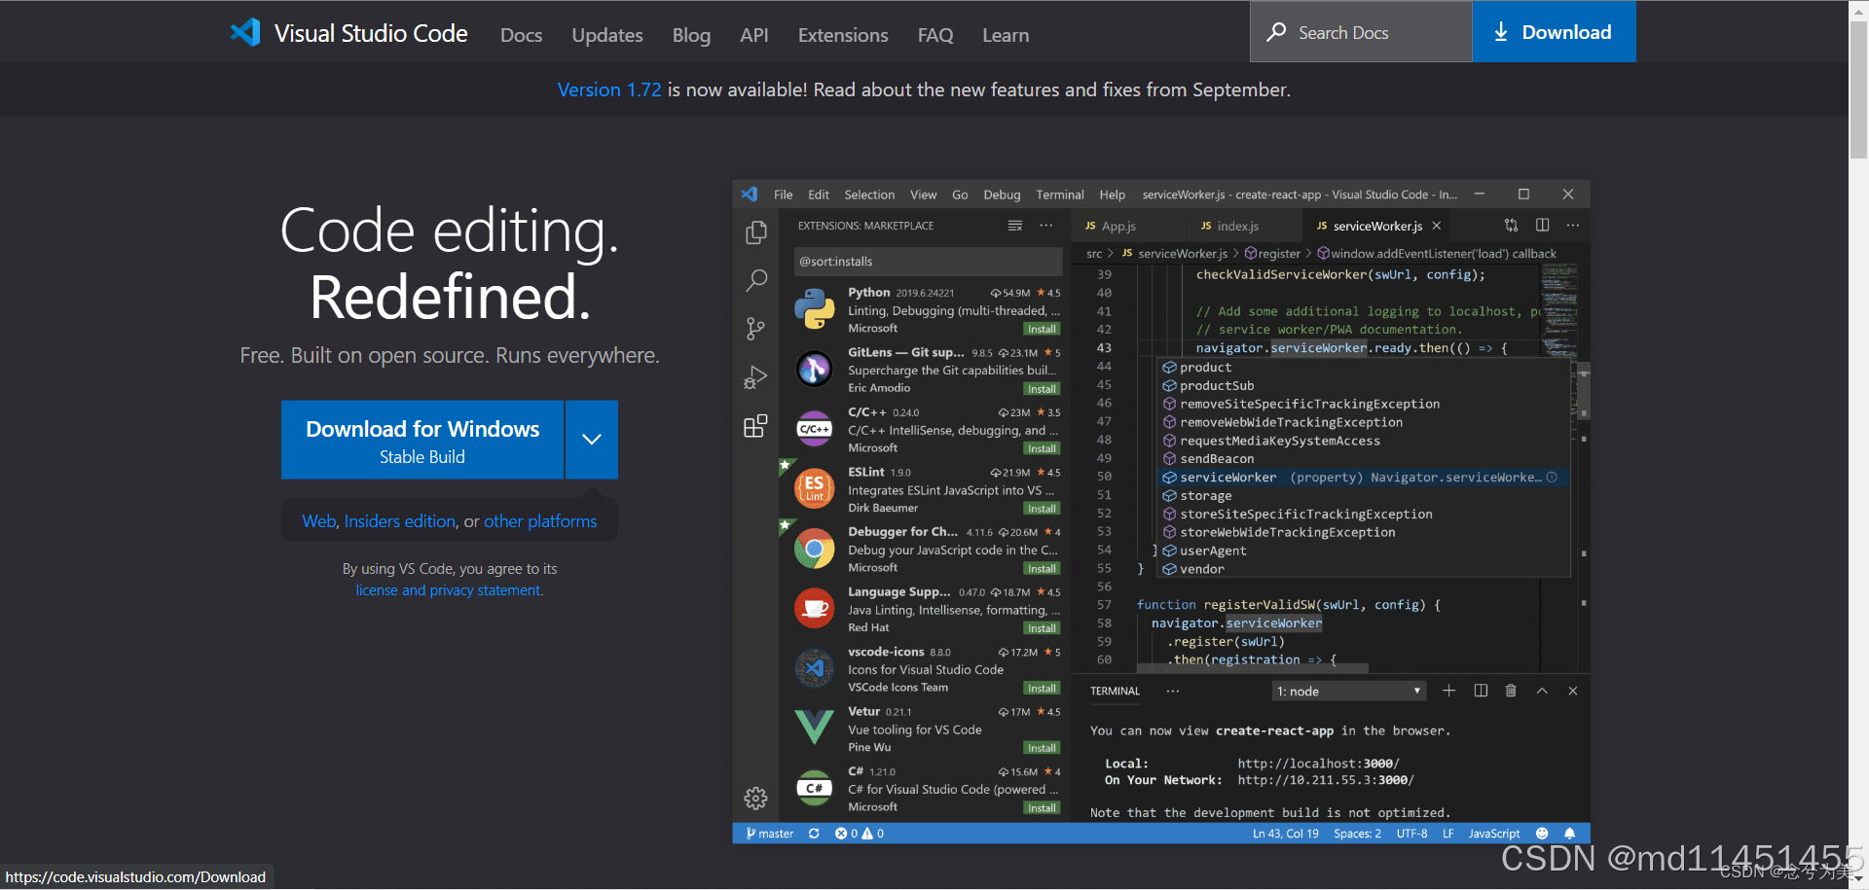The image size is (1869, 890).
Task: Open the Extensions navigation link
Action: click(843, 35)
